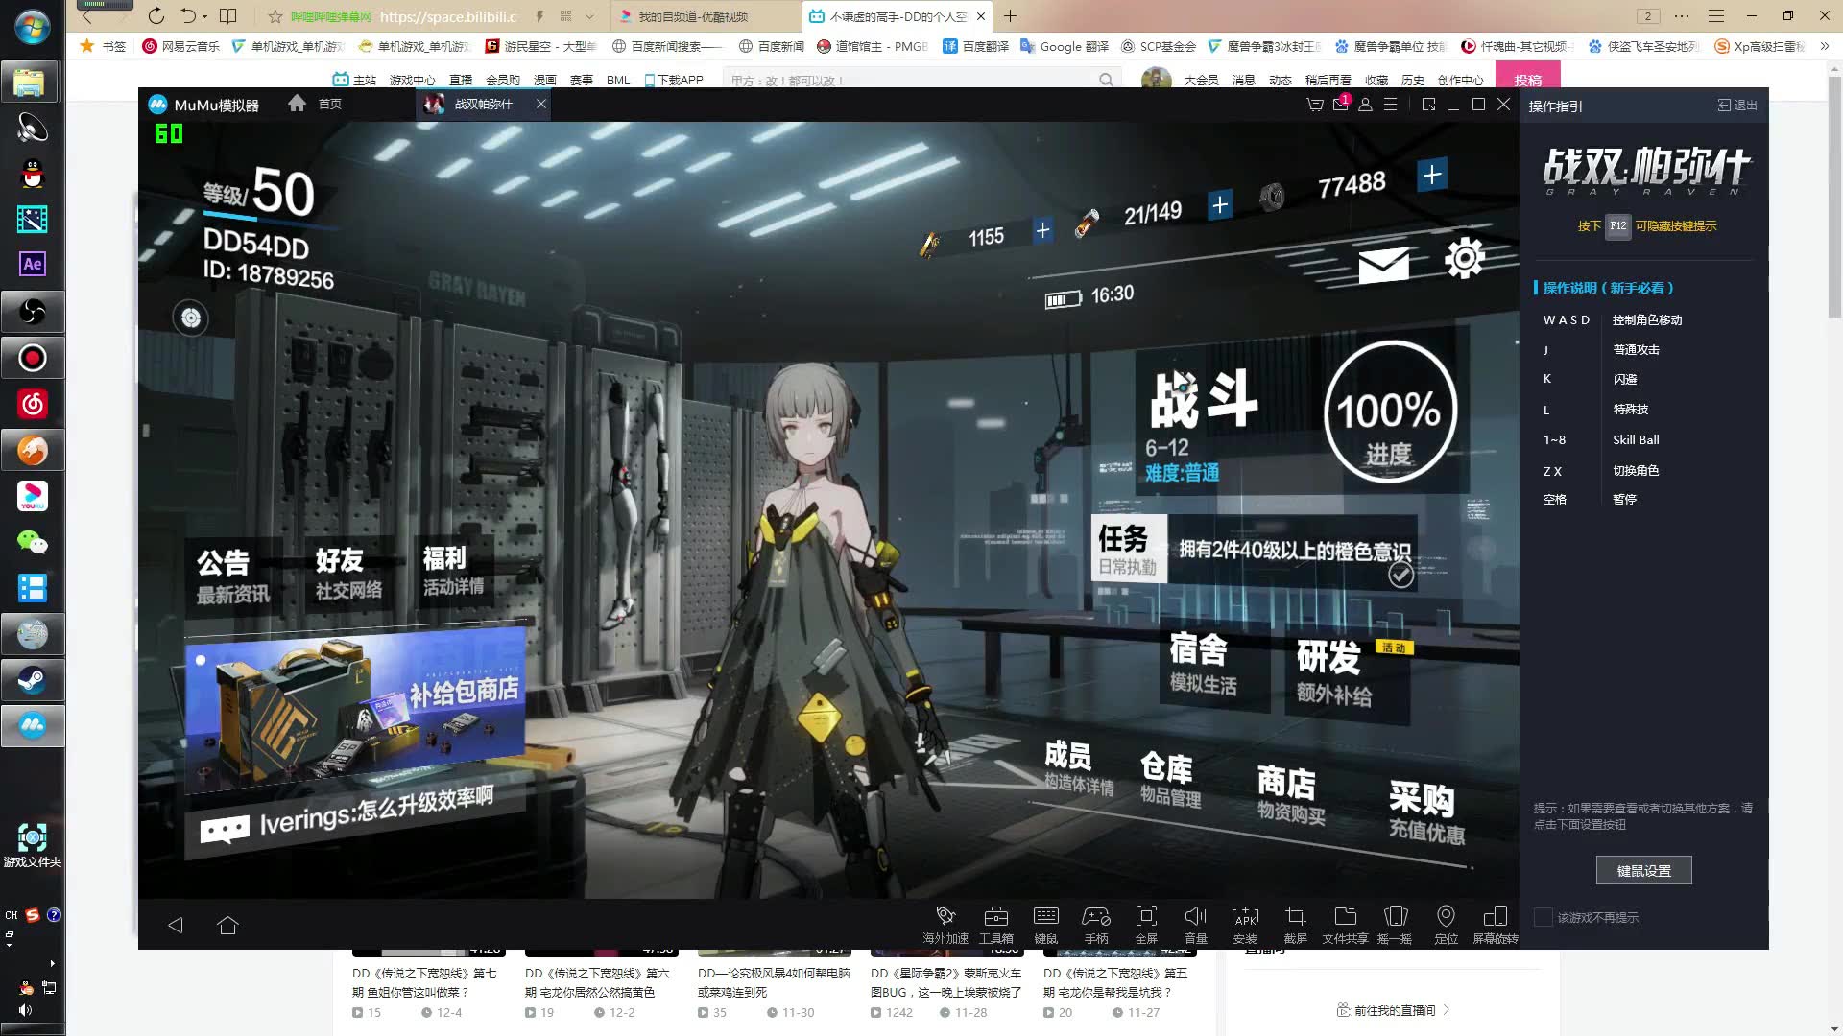The width and height of the screenshot is (1843, 1036).
Task: Open MuMu 首页 home tab
Action: [x=315, y=104]
